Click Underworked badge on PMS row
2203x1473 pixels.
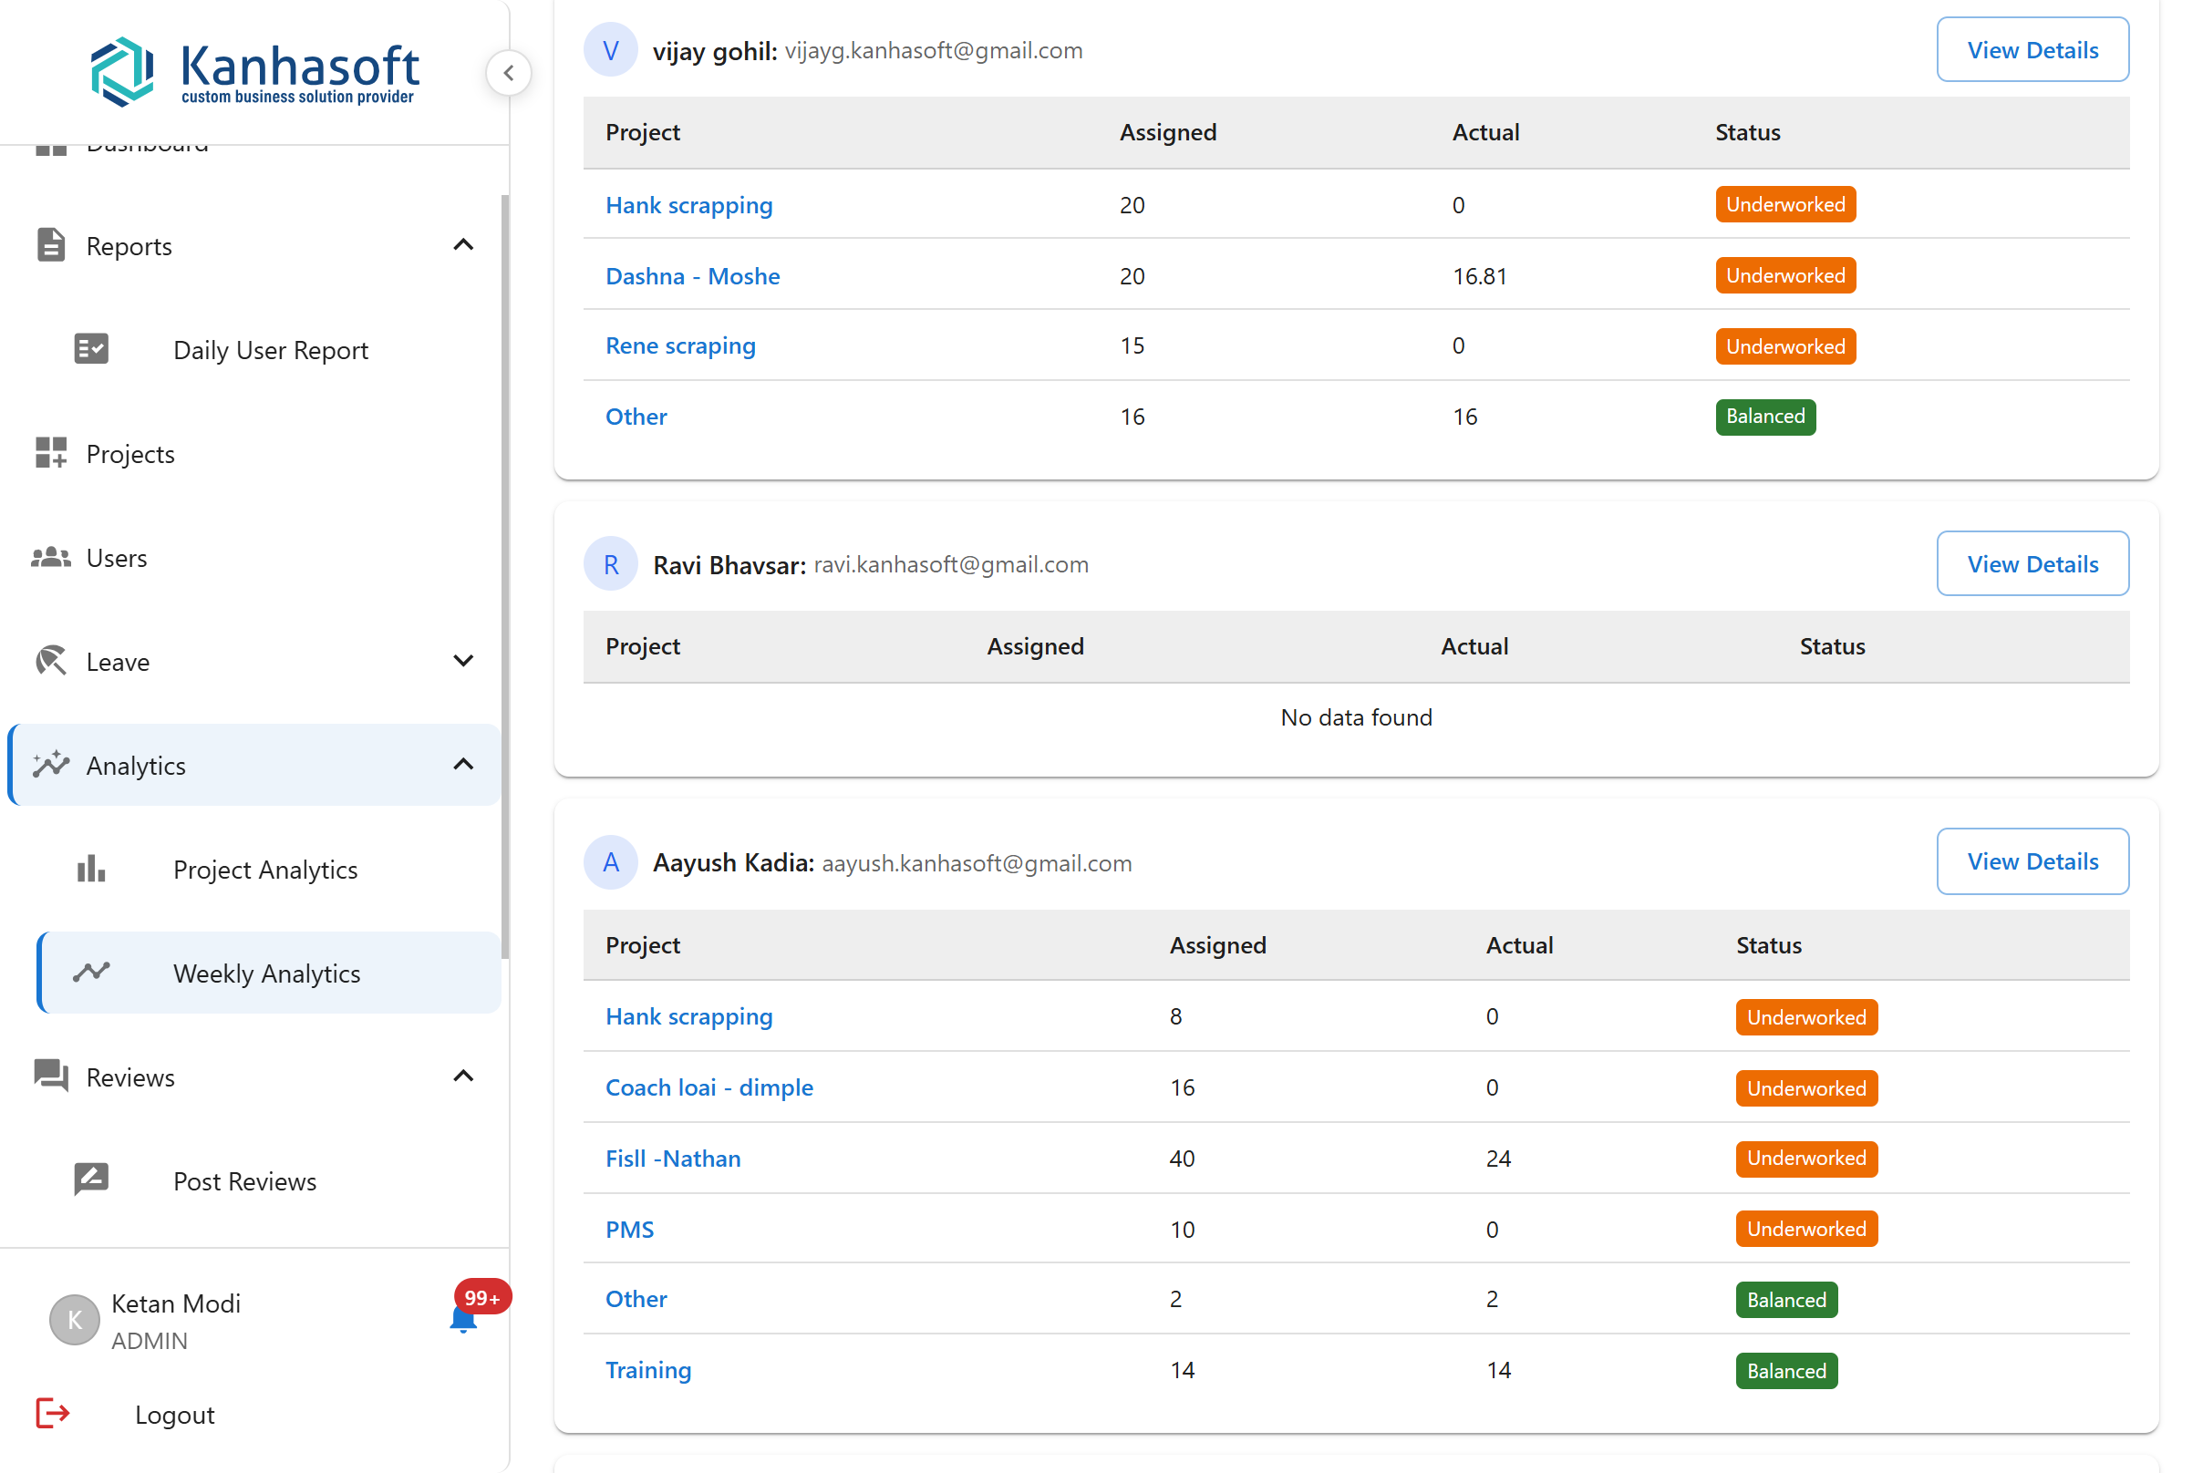point(1805,1229)
